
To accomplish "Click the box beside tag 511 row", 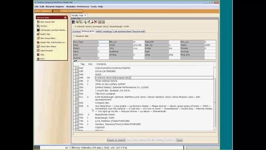I will 77,97.
